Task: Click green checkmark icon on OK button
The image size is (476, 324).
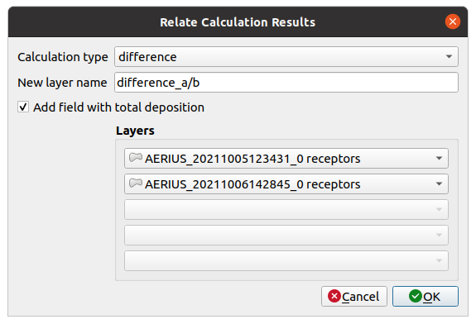Action: tap(416, 296)
